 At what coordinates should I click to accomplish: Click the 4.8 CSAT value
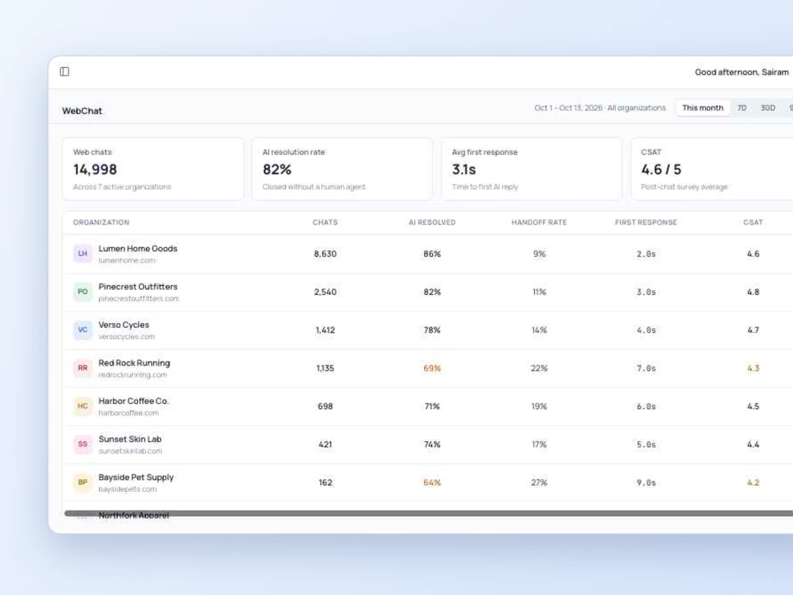click(x=753, y=292)
